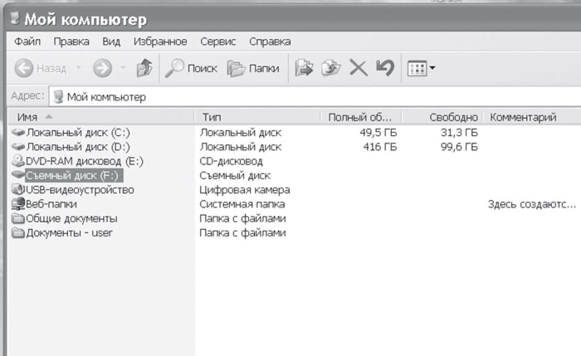
Task: Click the address bar field
Action: tap(315, 97)
